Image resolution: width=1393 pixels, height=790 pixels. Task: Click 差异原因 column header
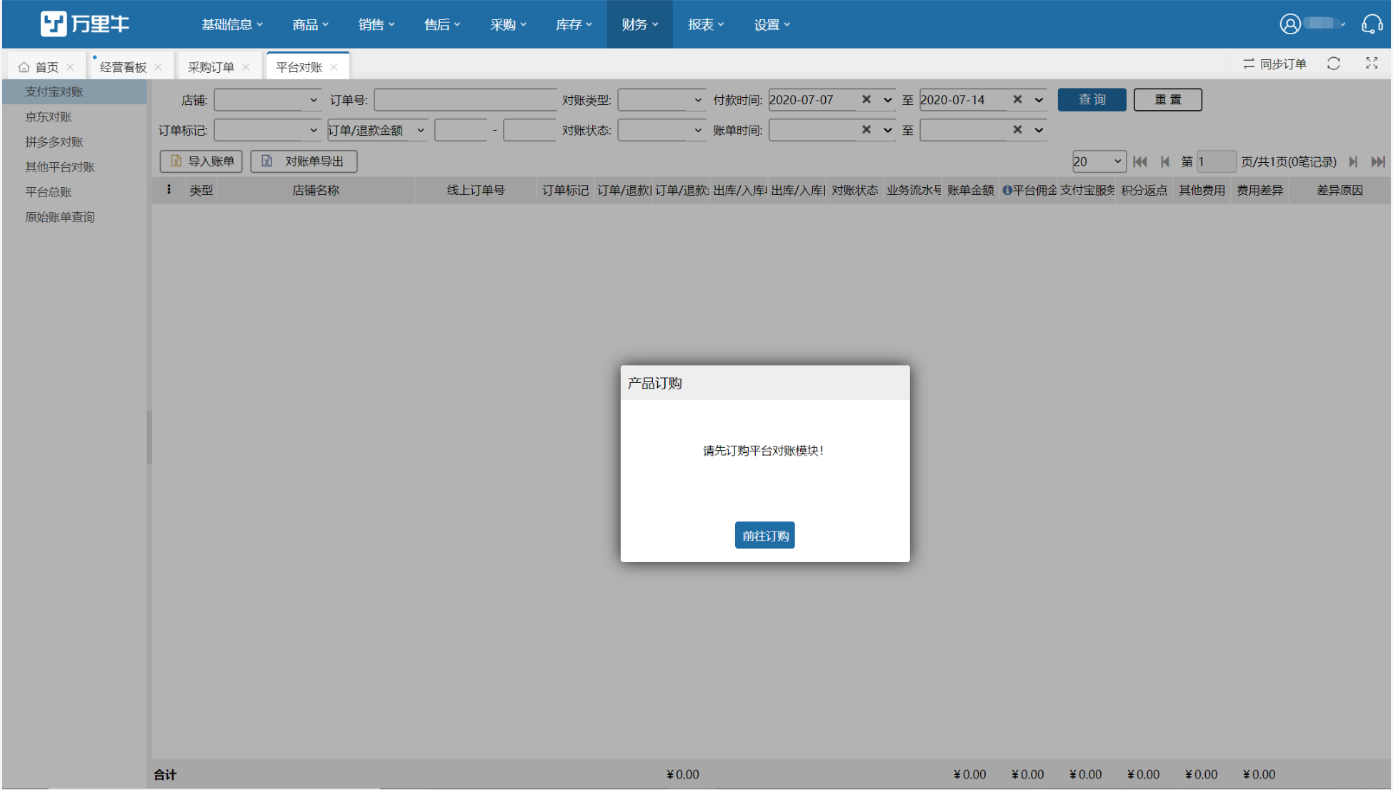(1339, 190)
